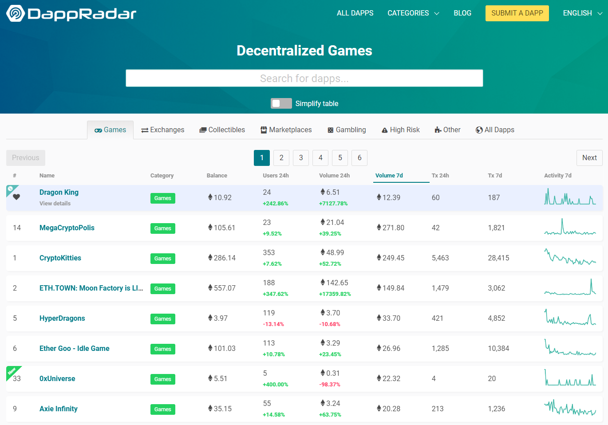This screenshot has height=425, width=608.
Task: Open the CryptoKitties dapp link
Action: coord(60,258)
